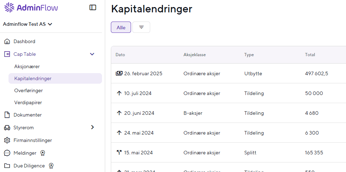Sort by the Total column header
Image resolution: width=346 pixels, height=172 pixels.
click(310, 55)
